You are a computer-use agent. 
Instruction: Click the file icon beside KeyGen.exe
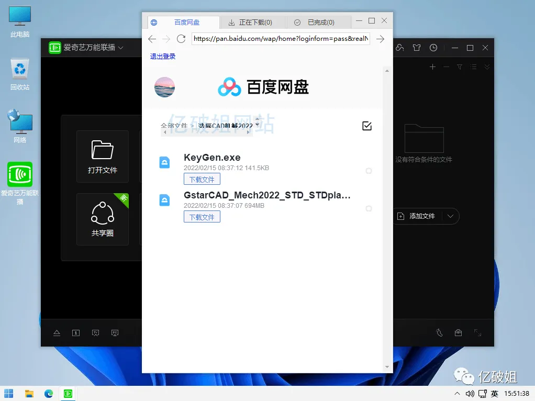[x=165, y=162]
